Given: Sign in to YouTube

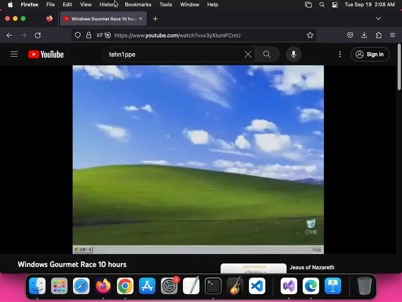Looking at the screenshot, I should tap(370, 54).
